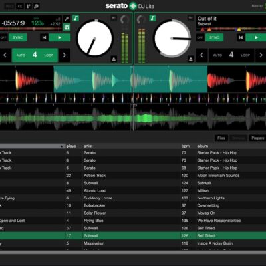Viewport: 266px width, 266px height.
Task: Click left deck BPM value 123
Action: [37, 23]
